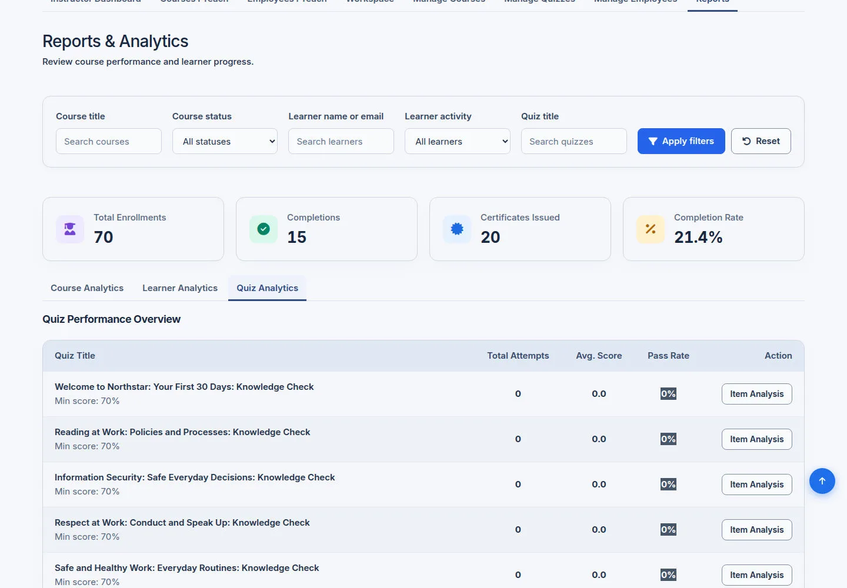
Task: Click the Quiz Title column header
Action: [75, 356]
